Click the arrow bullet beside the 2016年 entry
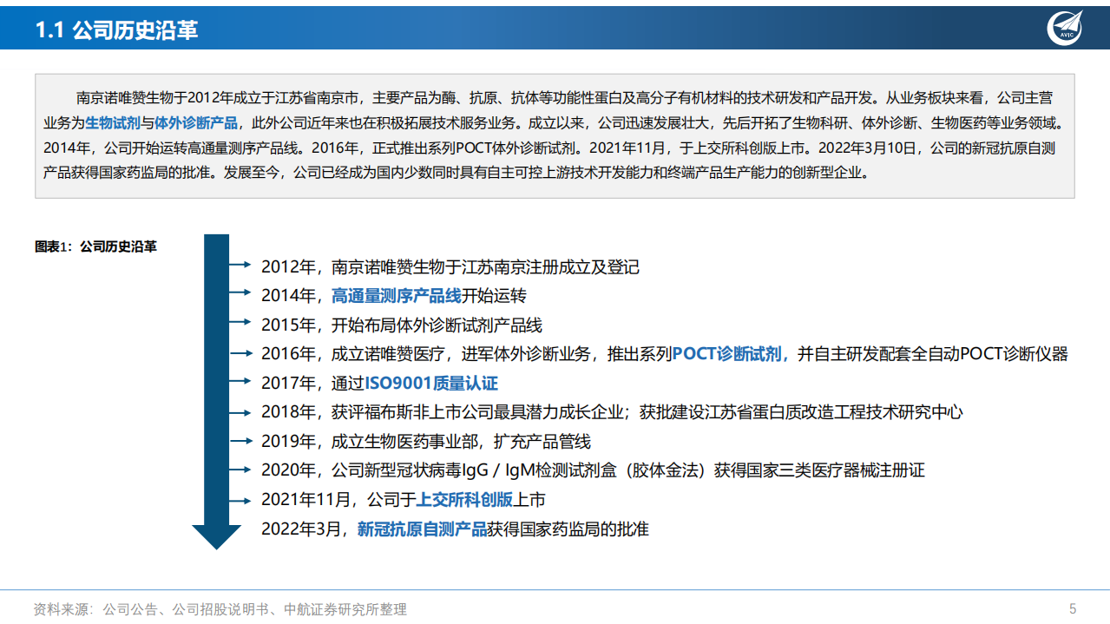 (x=243, y=353)
